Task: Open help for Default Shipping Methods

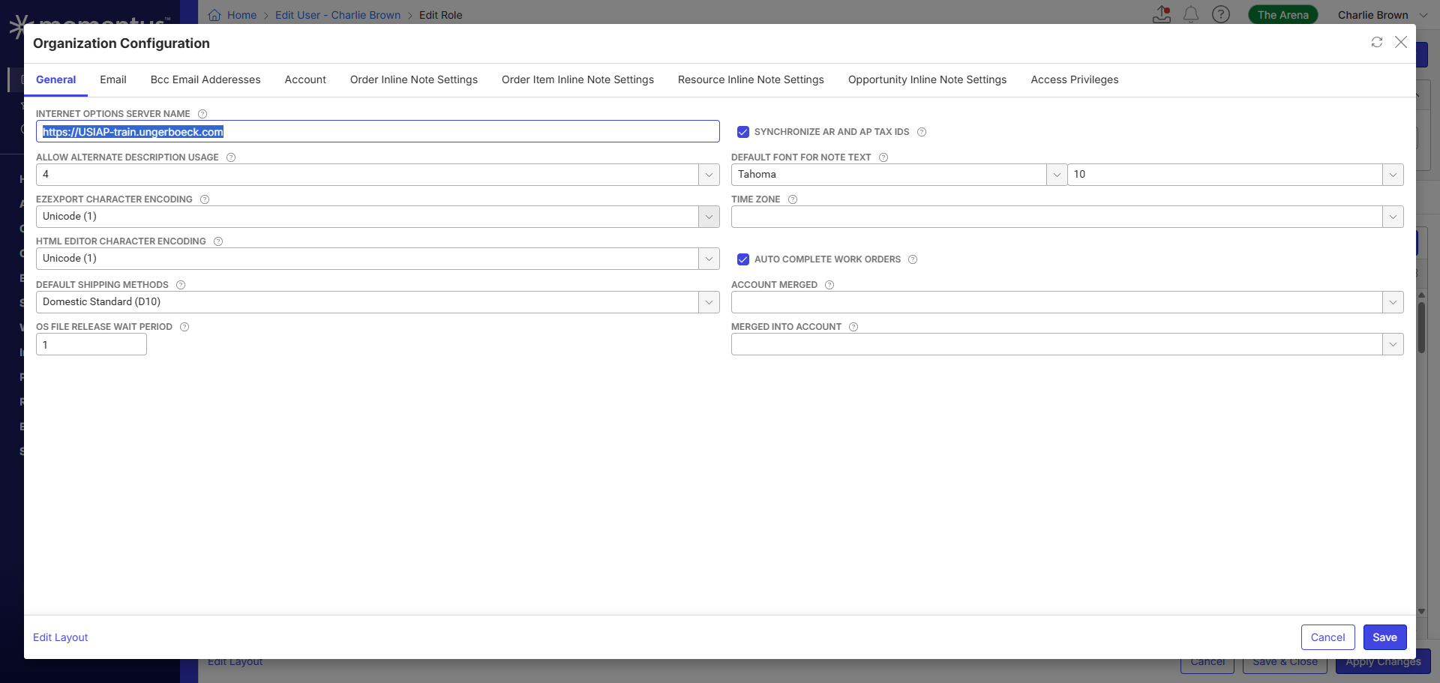Action: 181,285
